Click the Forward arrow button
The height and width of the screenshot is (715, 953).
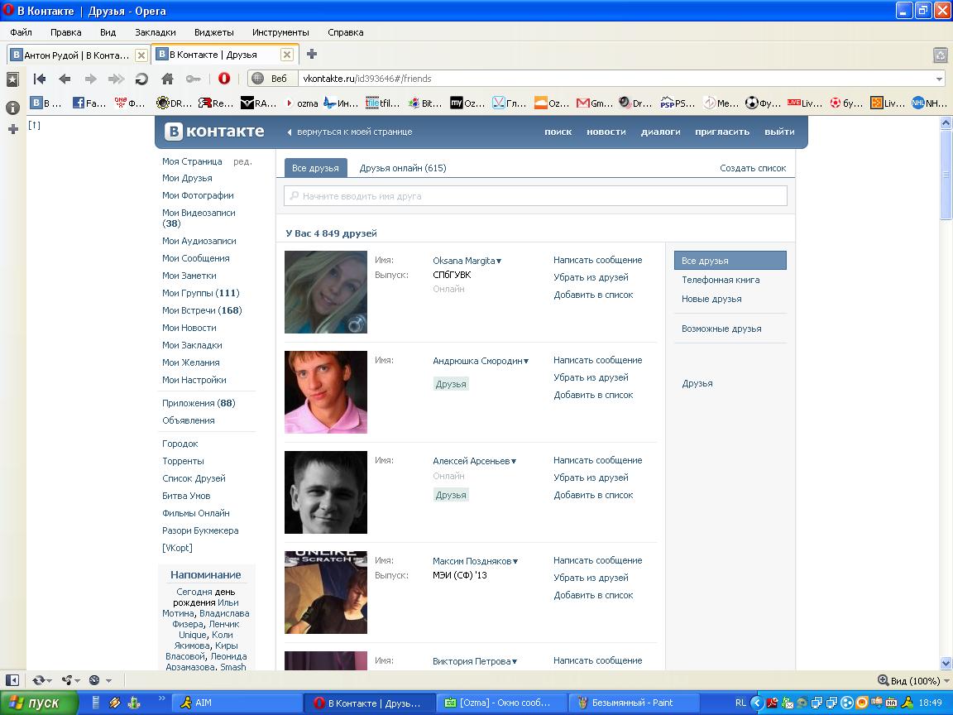click(x=90, y=79)
